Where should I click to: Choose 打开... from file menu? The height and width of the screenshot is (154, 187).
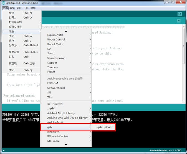21,17
